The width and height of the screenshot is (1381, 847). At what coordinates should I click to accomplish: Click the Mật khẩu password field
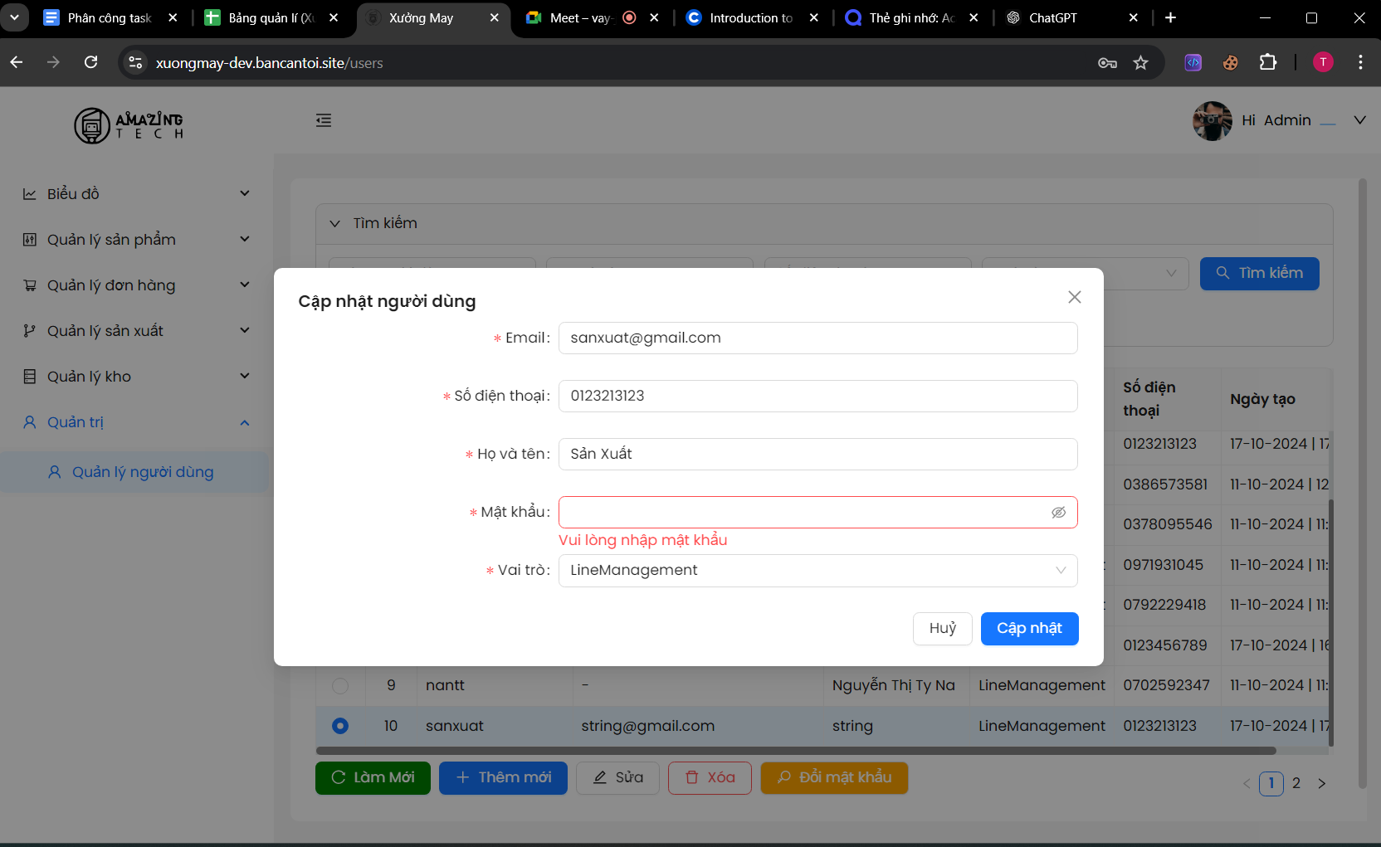pyautogui.click(x=801, y=513)
